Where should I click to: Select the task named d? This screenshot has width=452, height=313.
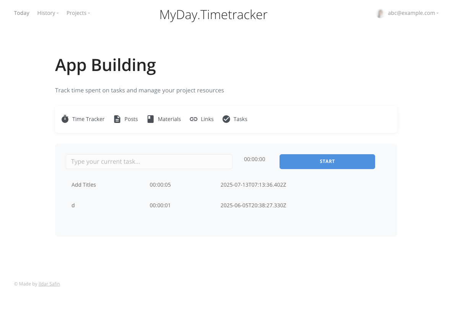pos(73,205)
